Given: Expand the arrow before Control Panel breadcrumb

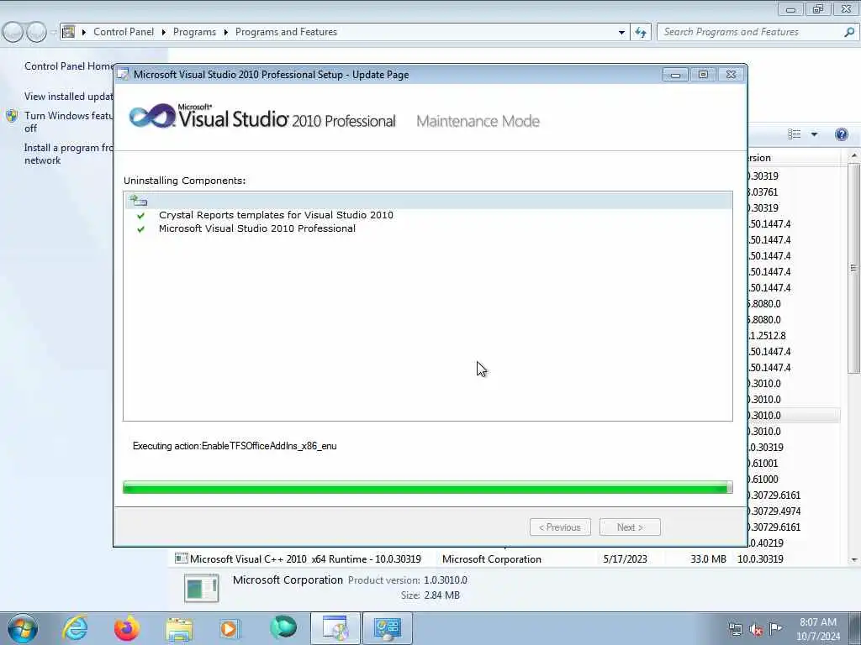Looking at the screenshot, I should pyautogui.click(x=84, y=33).
